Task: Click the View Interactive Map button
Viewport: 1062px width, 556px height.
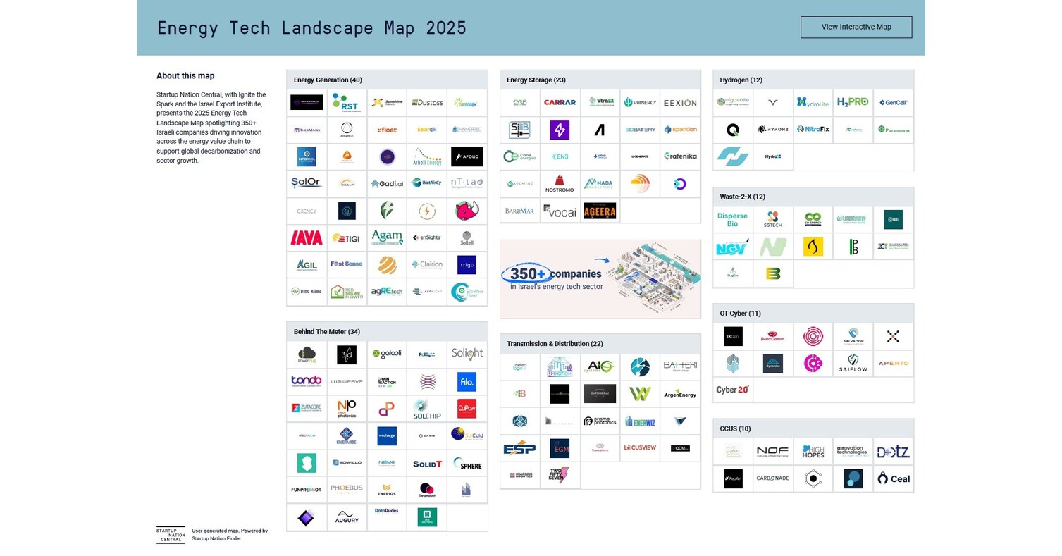Action: click(856, 27)
